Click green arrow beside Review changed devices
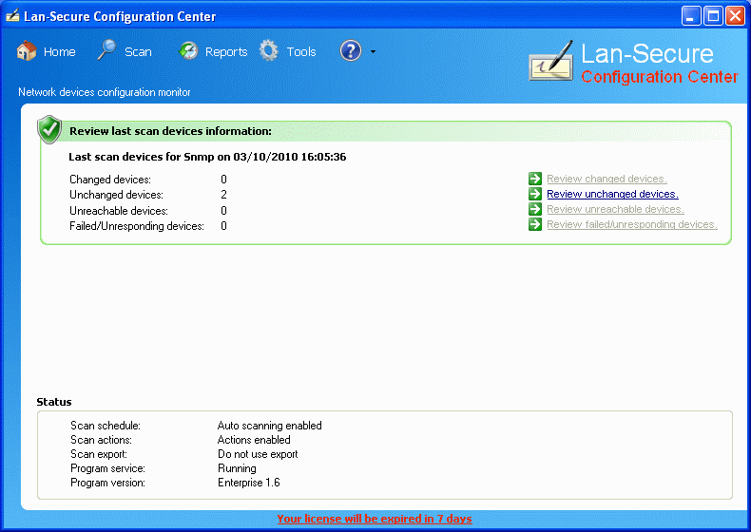751x532 pixels. (x=535, y=179)
